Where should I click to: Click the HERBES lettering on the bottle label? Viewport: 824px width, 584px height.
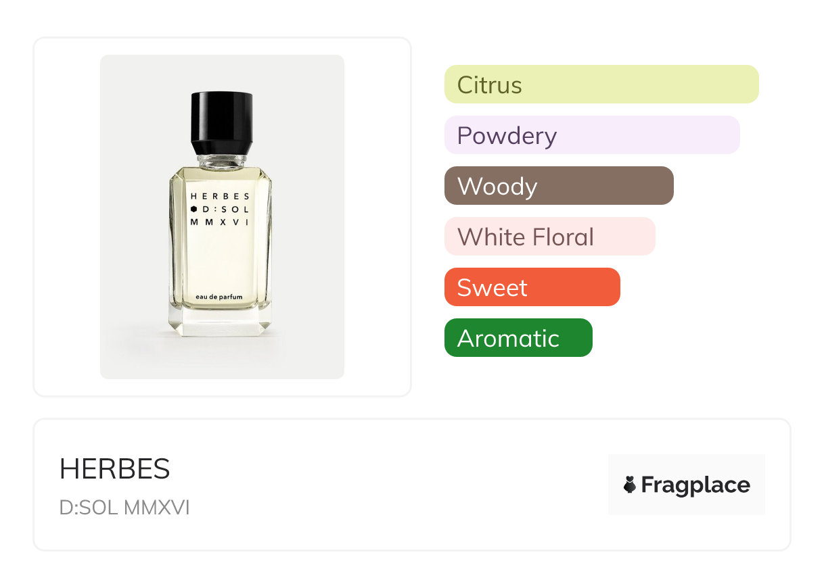pyautogui.click(x=221, y=196)
